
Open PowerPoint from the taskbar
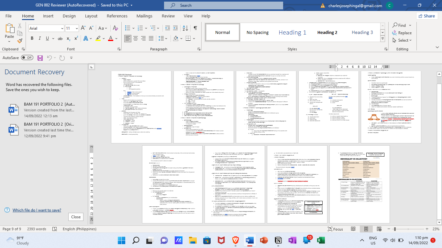pos(264,241)
